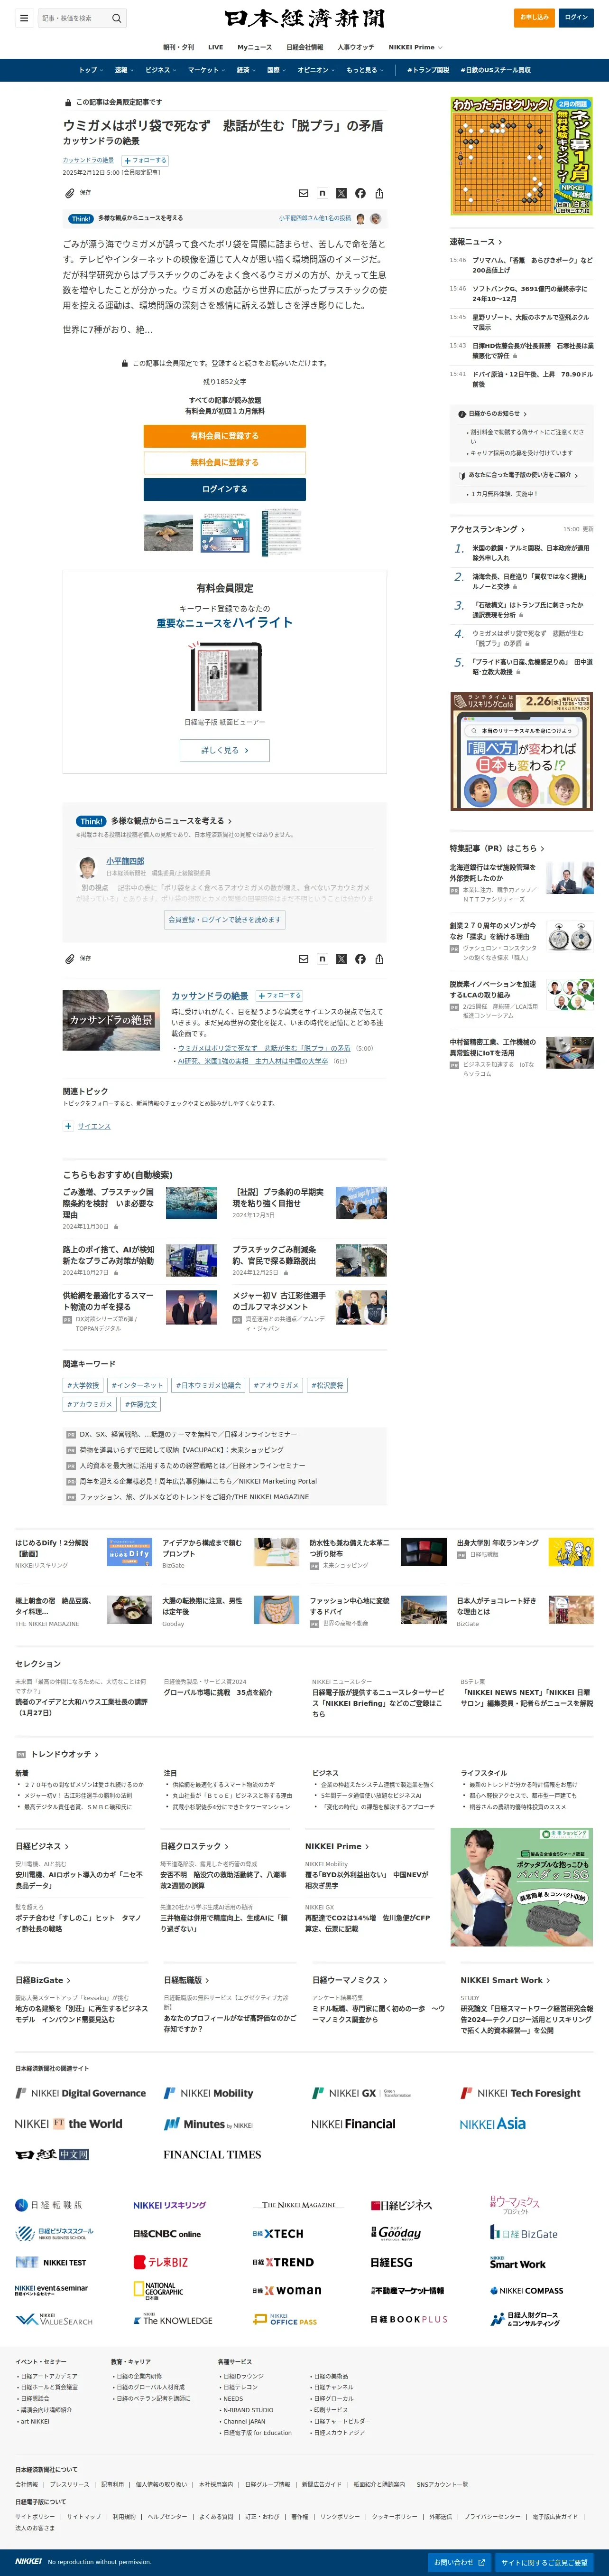The width and height of the screenshot is (609, 2576).
Task: Open the 速報ニュース section heading
Action: [476, 242]
